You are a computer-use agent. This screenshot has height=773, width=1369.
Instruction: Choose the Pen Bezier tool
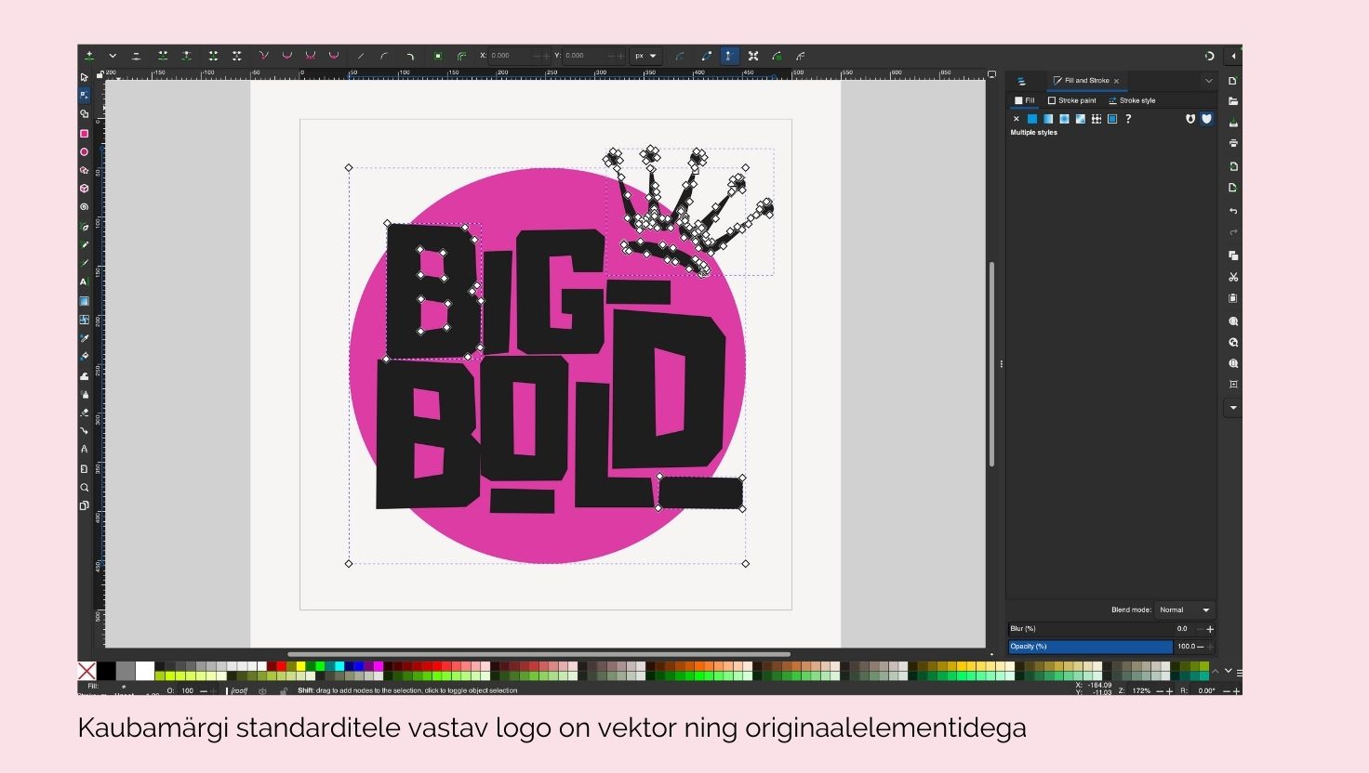coord(84,227)
